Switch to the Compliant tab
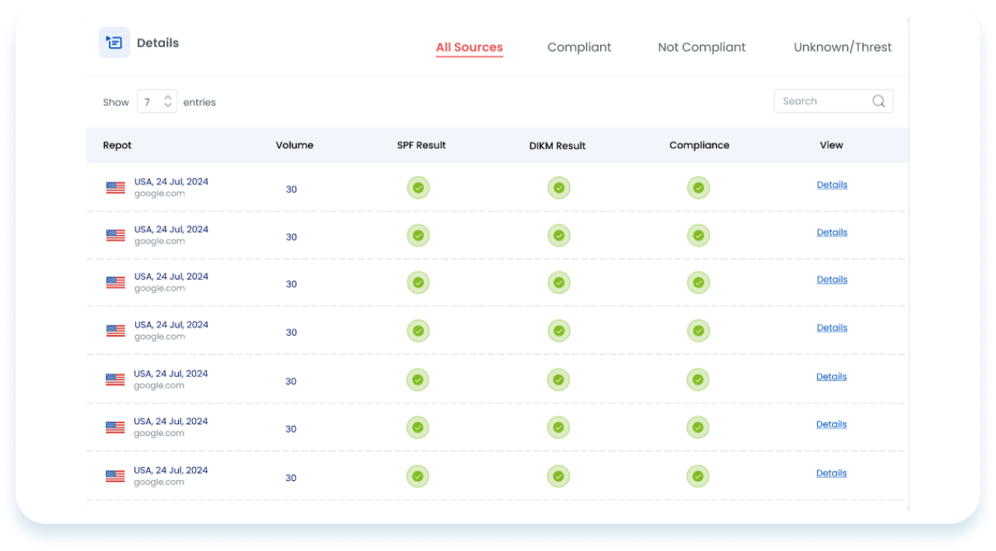The width and height of the screenshot is (996, 551). [579, 47]
